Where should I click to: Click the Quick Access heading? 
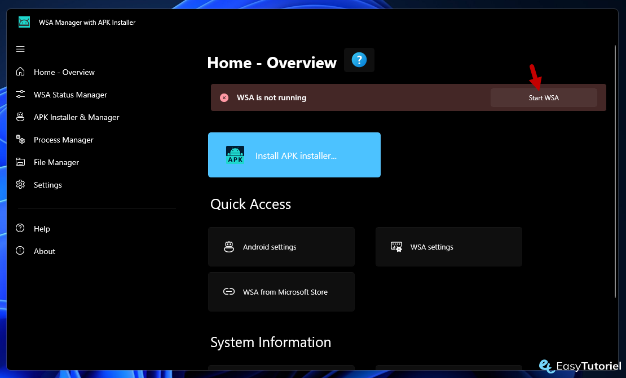[251, 204]
